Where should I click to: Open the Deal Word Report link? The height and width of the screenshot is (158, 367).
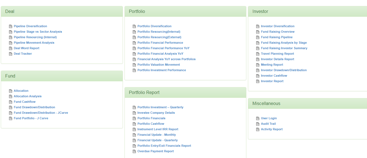pos(27,48)
